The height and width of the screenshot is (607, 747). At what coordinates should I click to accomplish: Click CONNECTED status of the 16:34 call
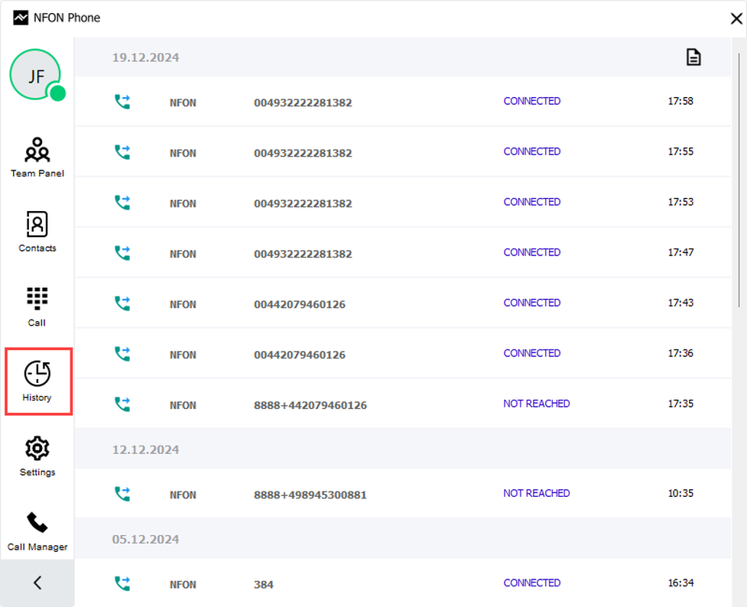coord(531,583)
